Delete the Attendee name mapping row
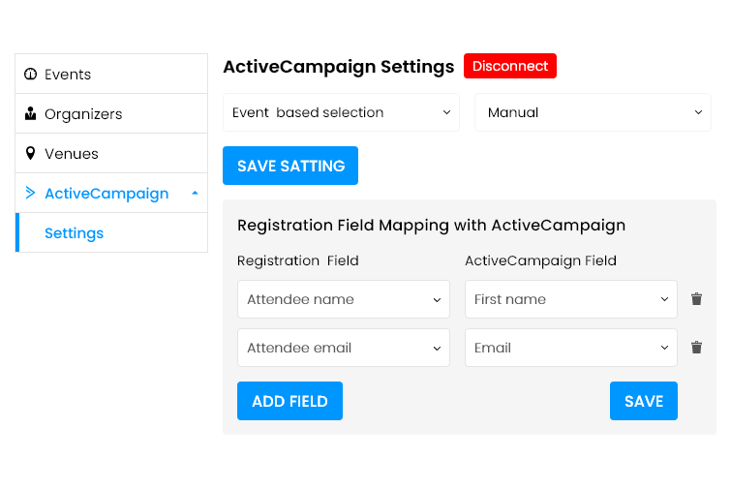This screenshot has height=489, width=731. [x=696, y=299]
